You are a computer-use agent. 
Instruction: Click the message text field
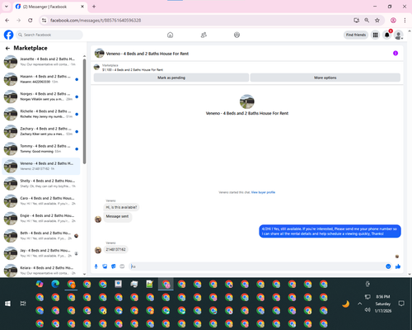[x=257, y=266]
